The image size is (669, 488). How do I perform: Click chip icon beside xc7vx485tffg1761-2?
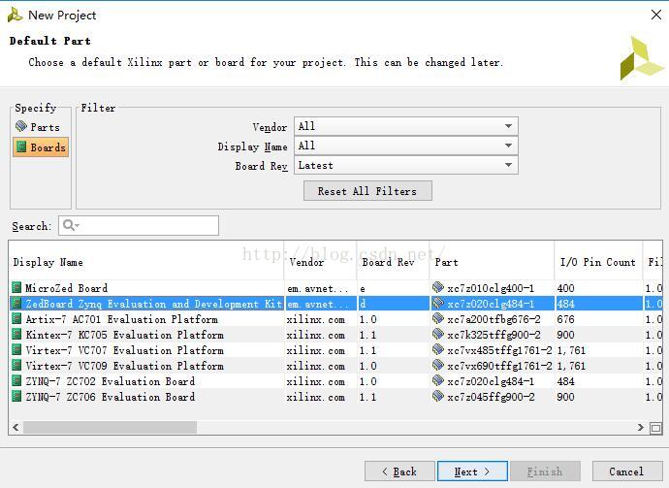438,349
